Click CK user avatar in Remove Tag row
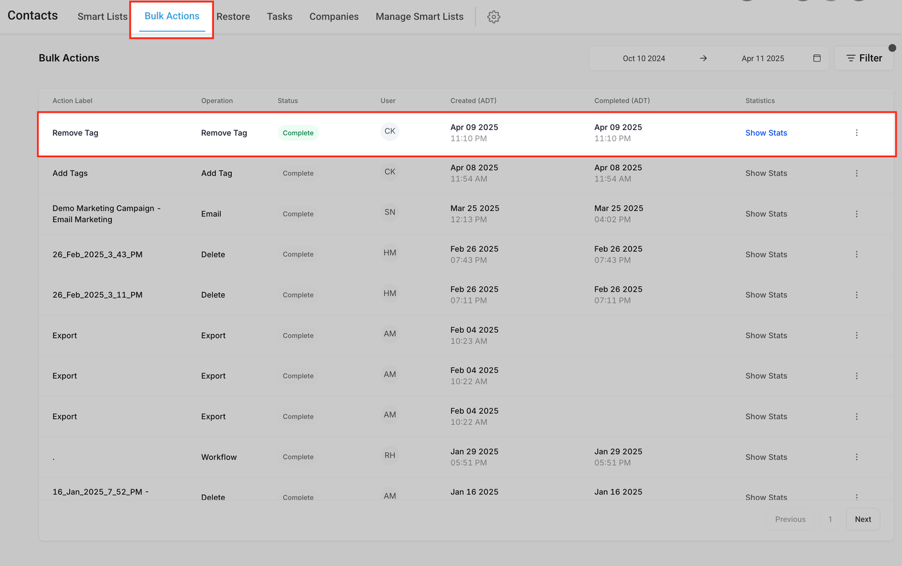Screen dimensions: 902x566 [x=390, y=131]
